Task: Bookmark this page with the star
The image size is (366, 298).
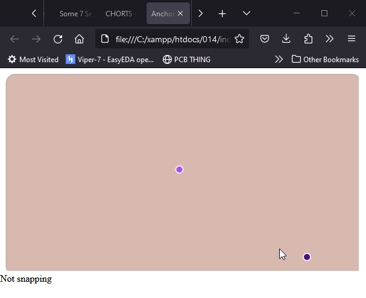Action: coord(239,39)
